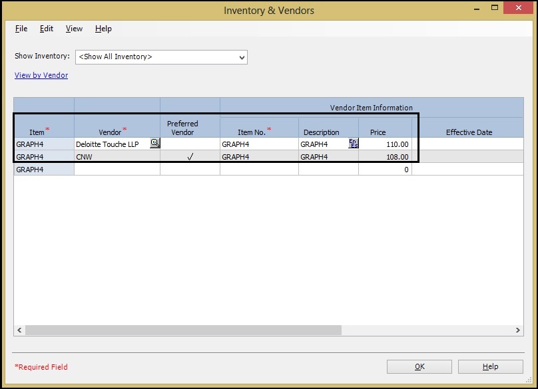Click the 108.00 price cell for CNW
The image size is (538, 389).
385,157
